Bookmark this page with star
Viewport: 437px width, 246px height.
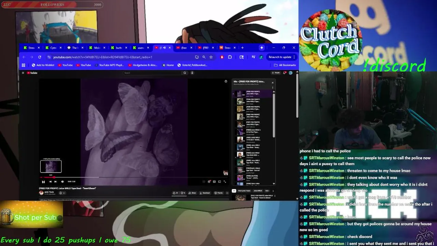click(211, 57)
